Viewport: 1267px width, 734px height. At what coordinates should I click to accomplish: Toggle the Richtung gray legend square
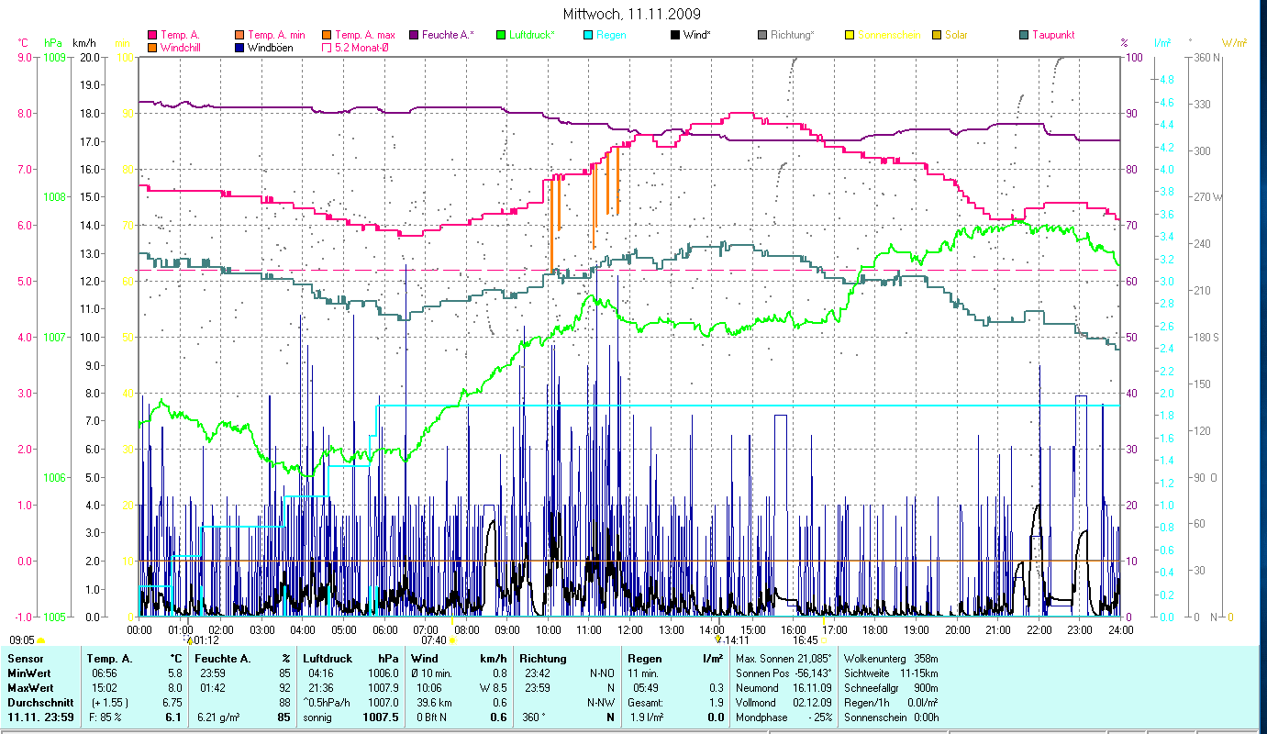point(762,35)
